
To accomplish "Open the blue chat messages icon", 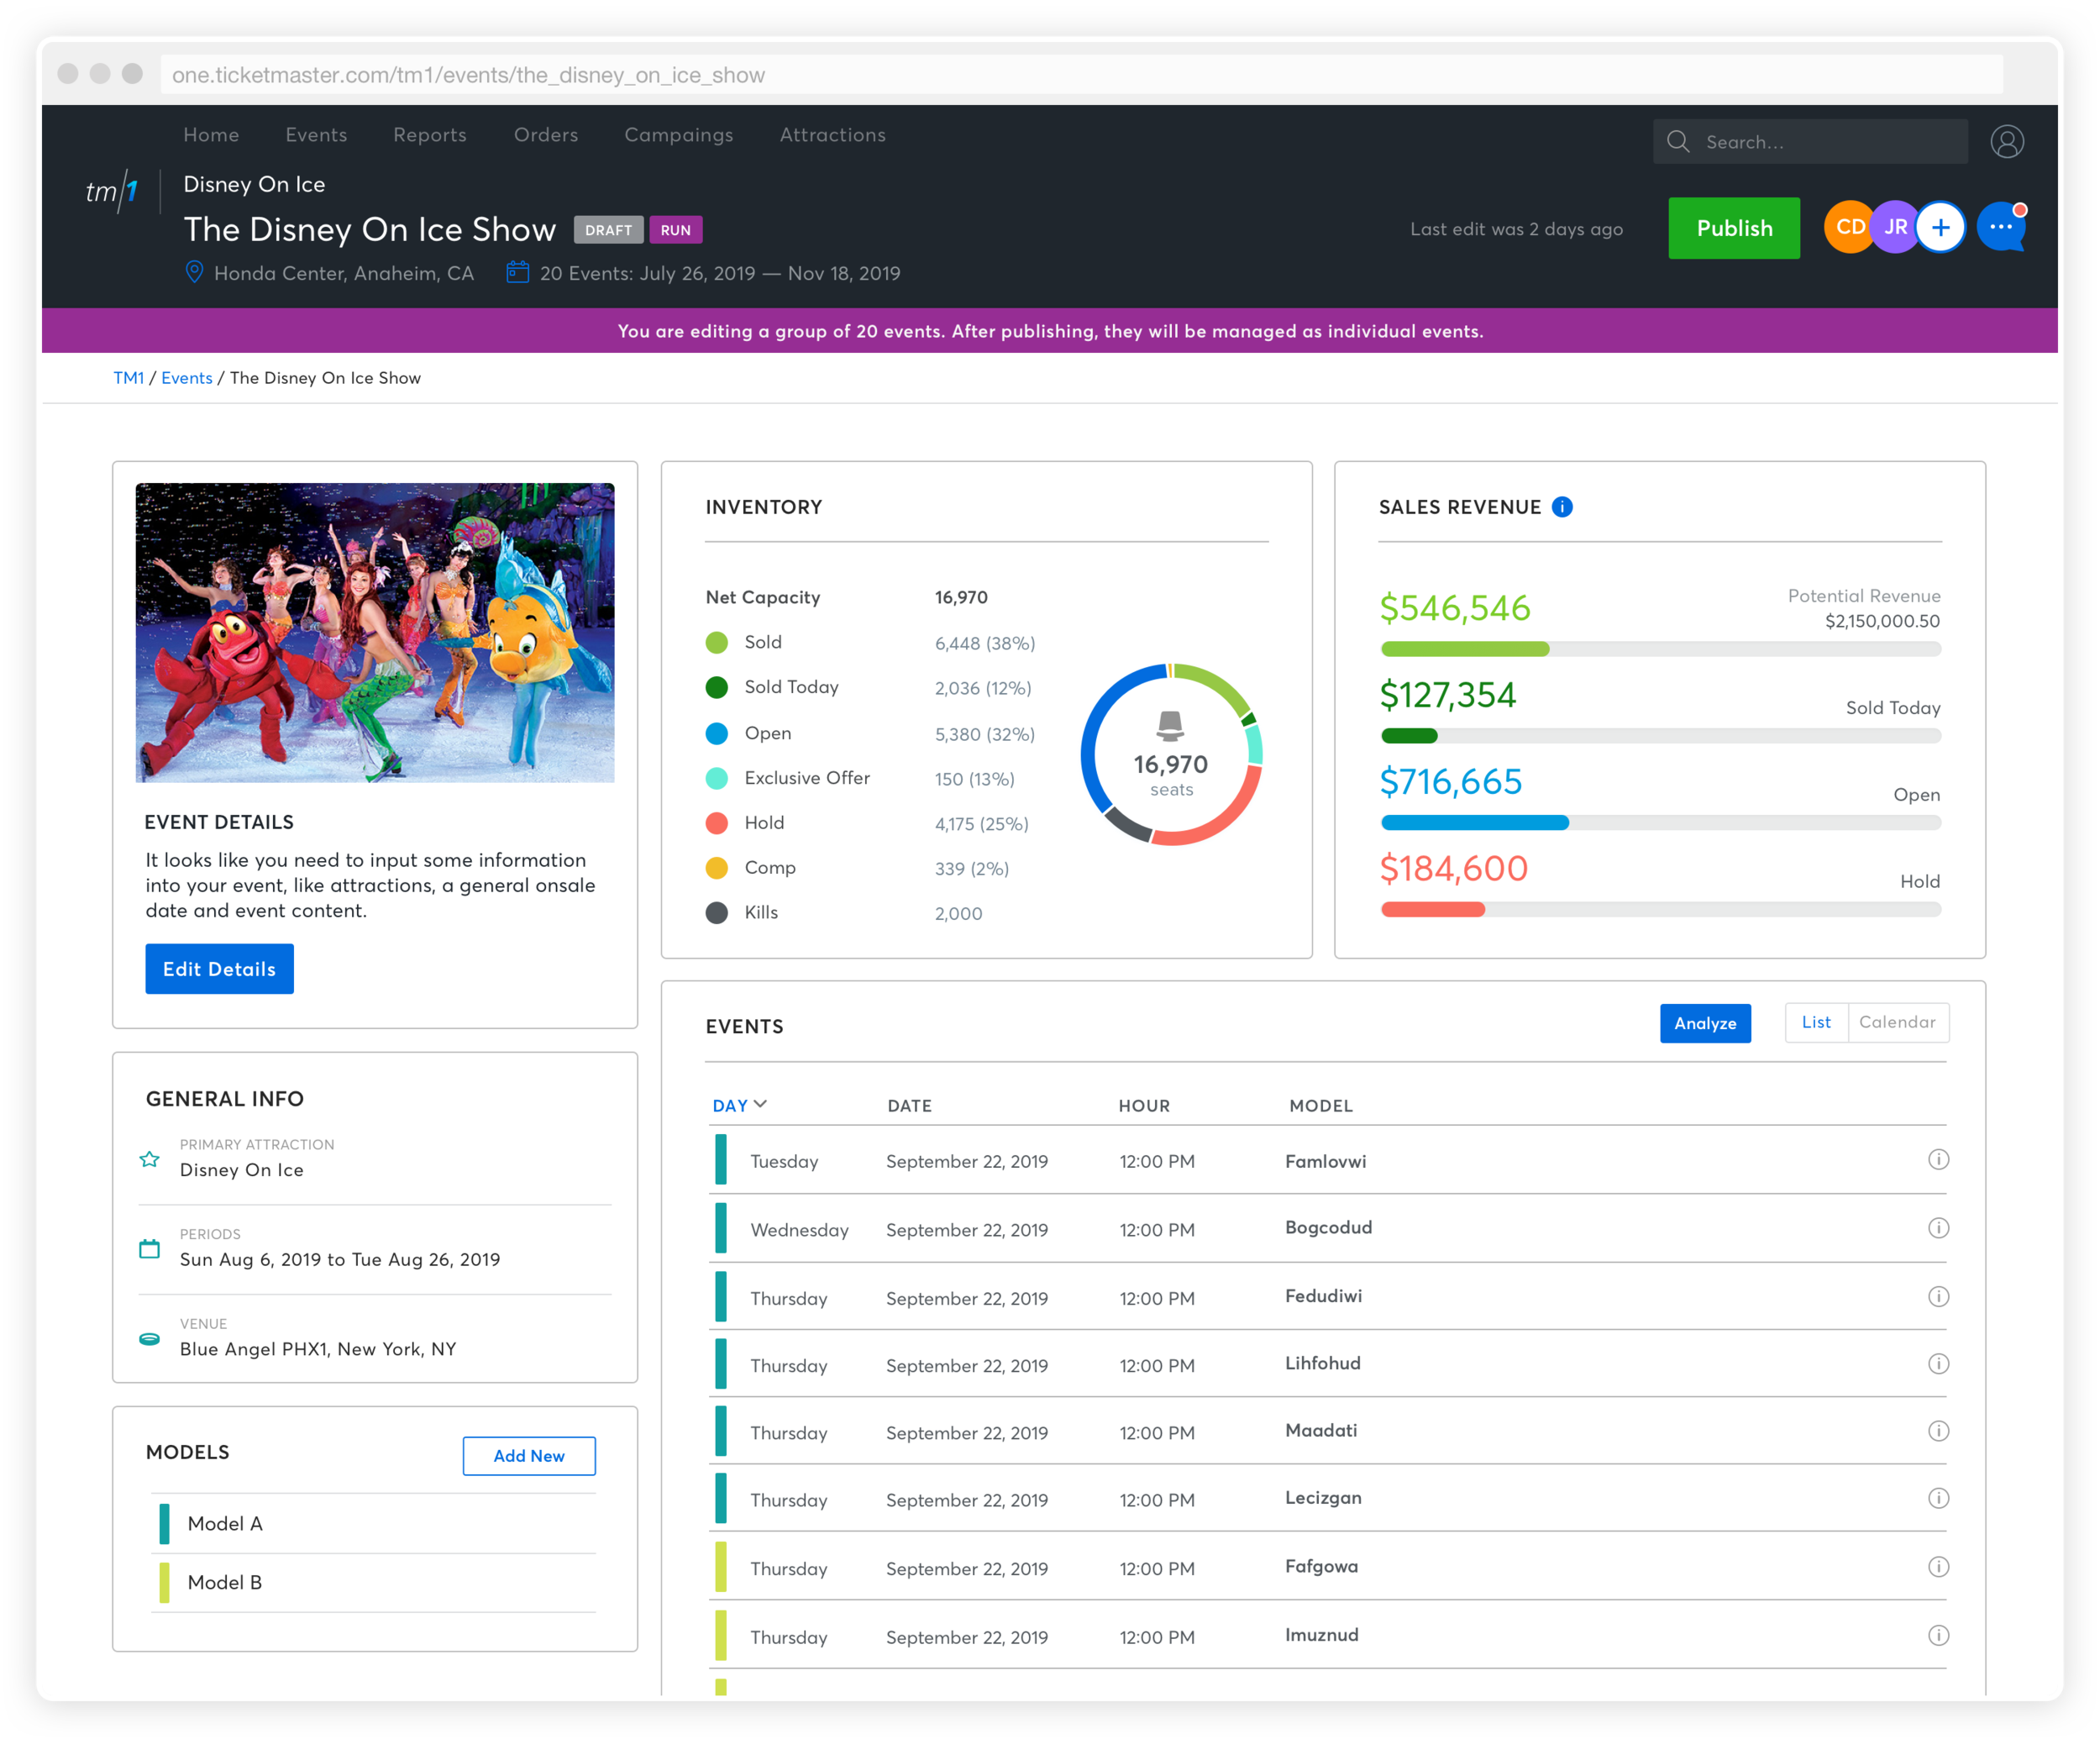I will pos(2000,228).
